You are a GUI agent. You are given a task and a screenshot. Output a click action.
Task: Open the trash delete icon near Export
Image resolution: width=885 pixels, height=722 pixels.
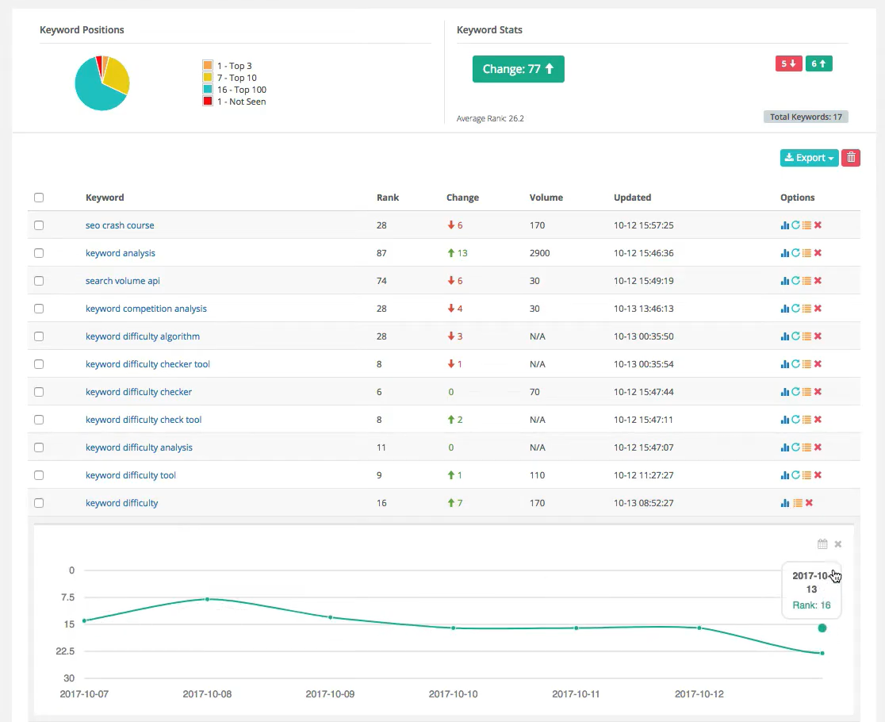[x=850, y=157]
